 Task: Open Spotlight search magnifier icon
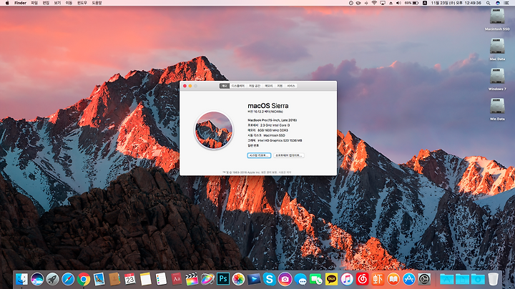(x=489, y=3)
